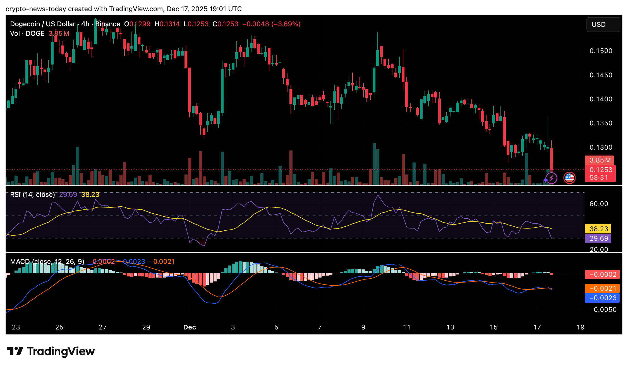The height and width of the screenshot is (368, 628).
Task: Click the Dec marker on the time axis
Action: pyautogui.click(x=189, y=327)
